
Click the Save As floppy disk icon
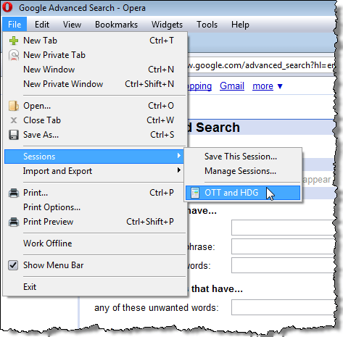pyautogui.click(x=14, y=135)
